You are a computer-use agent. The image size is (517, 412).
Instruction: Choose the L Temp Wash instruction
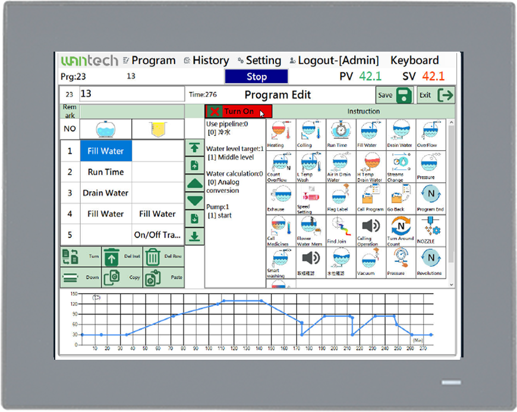coord(310,167)
